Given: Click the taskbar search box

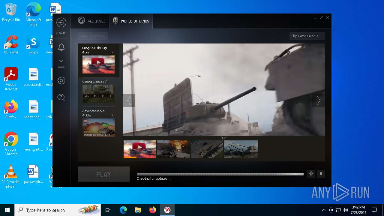Looking at the screenshot, I should click(x=58, y=210).
